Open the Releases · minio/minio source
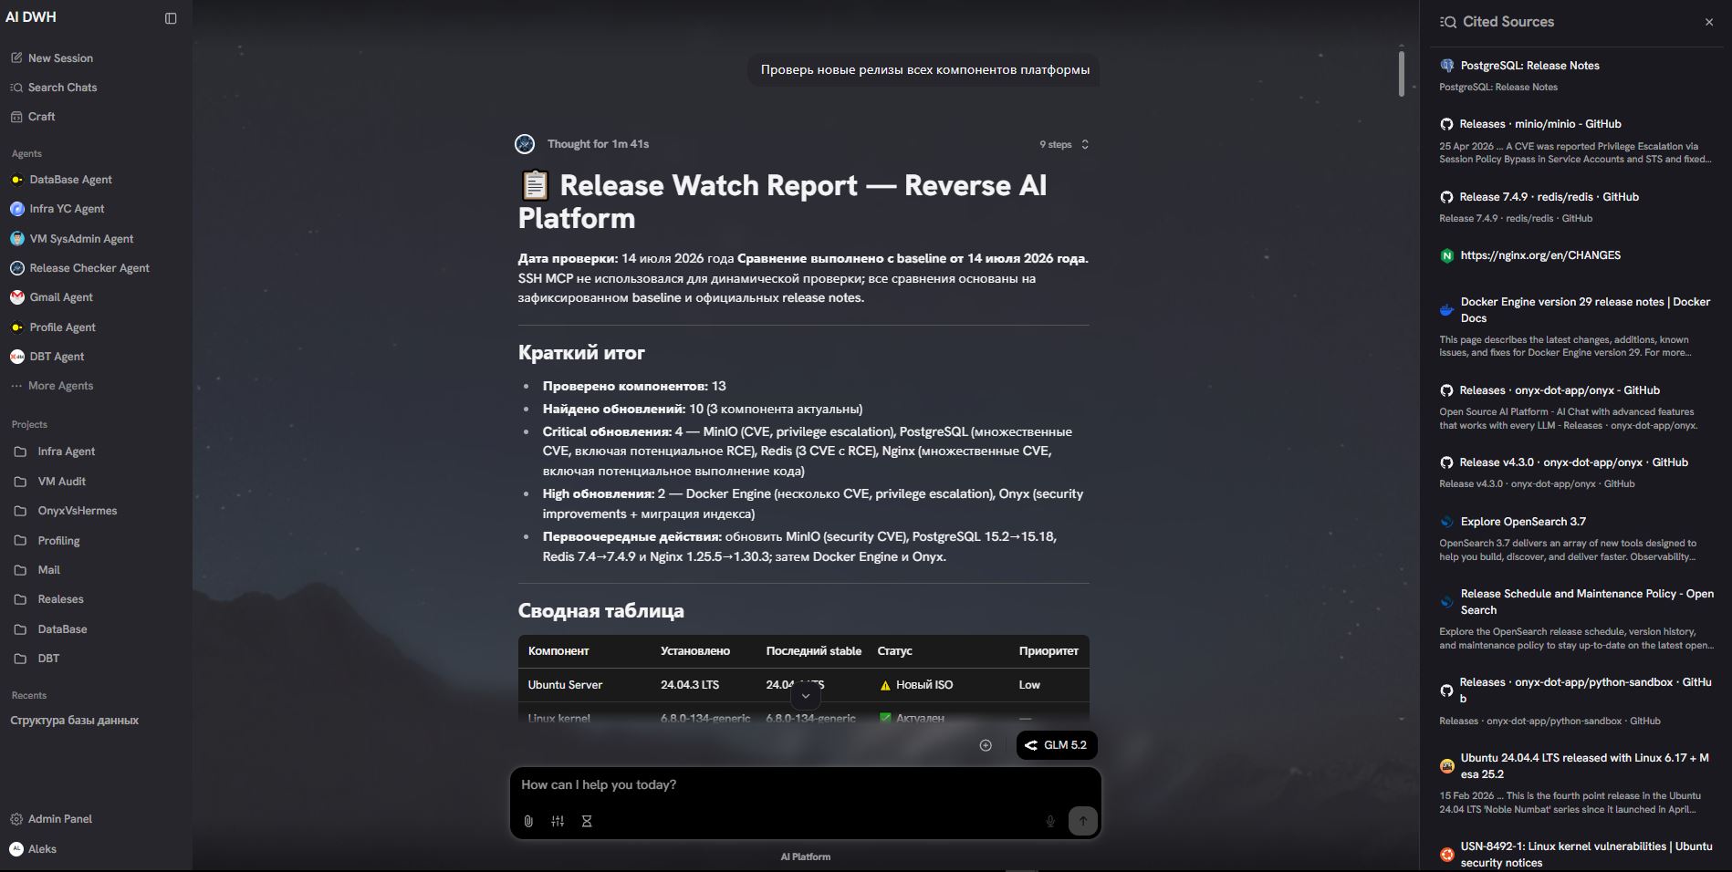 coord(1540,124)
